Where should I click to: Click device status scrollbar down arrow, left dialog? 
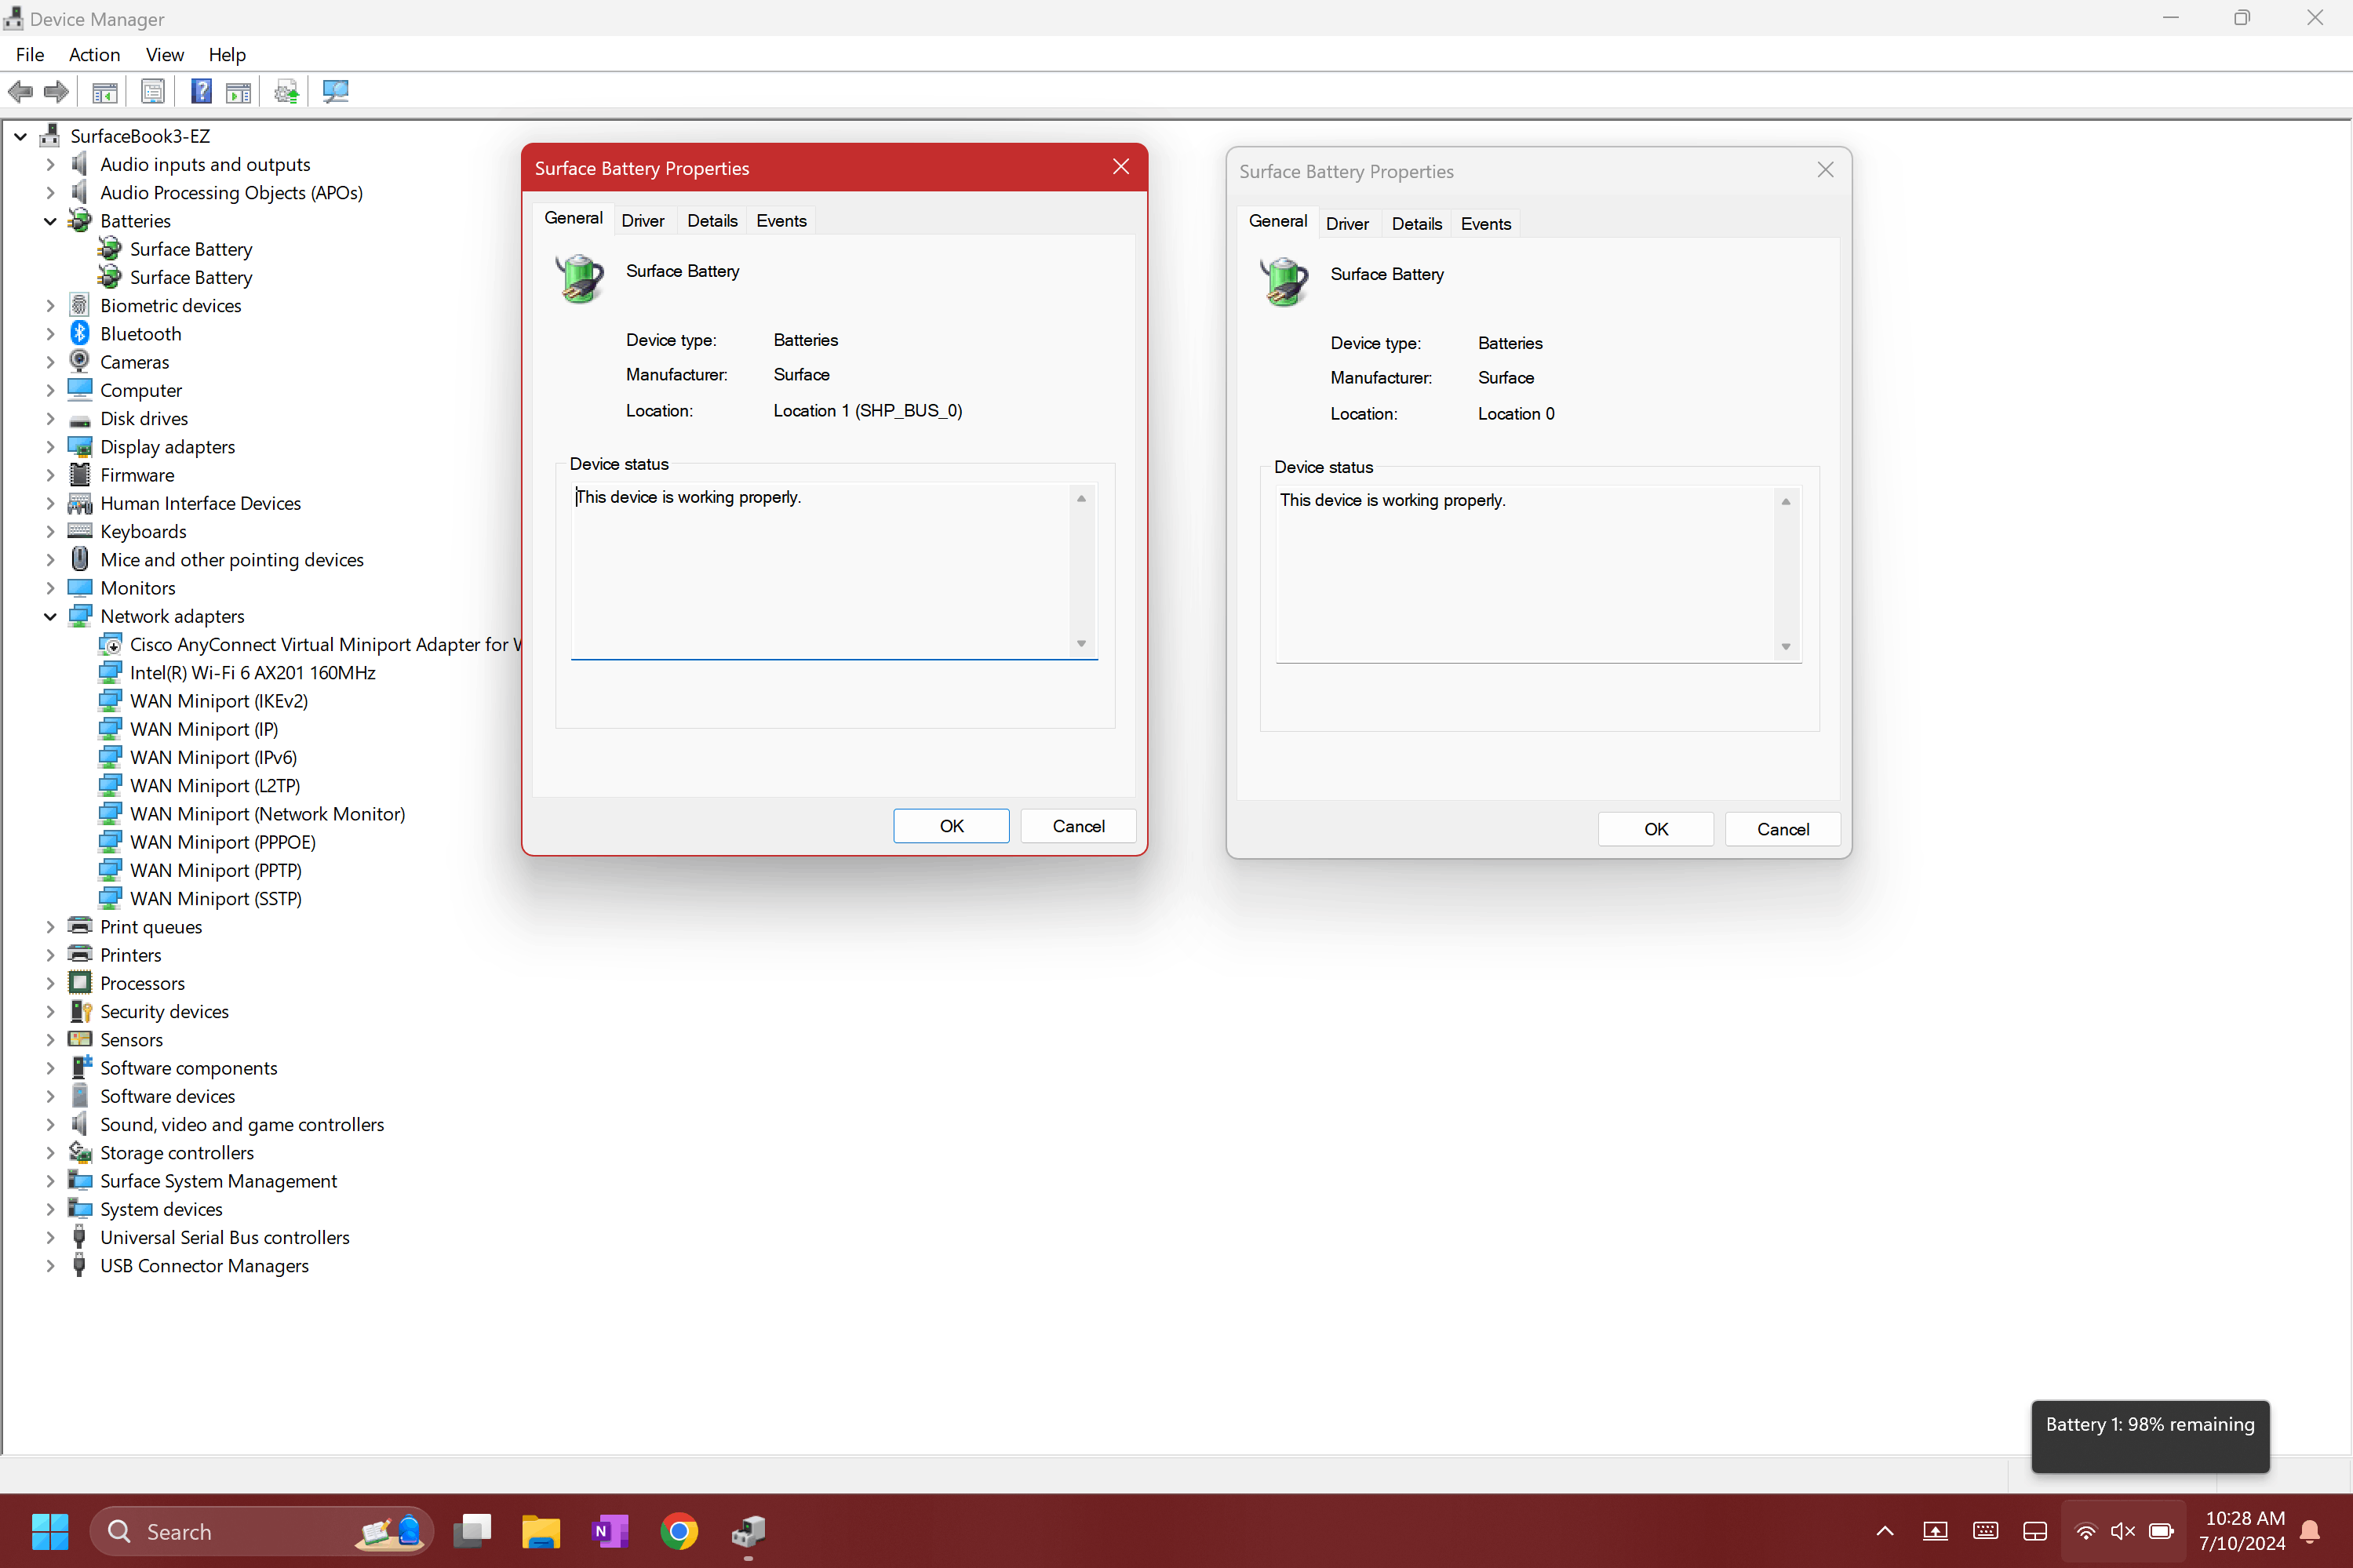click(x=1081, y=644)
